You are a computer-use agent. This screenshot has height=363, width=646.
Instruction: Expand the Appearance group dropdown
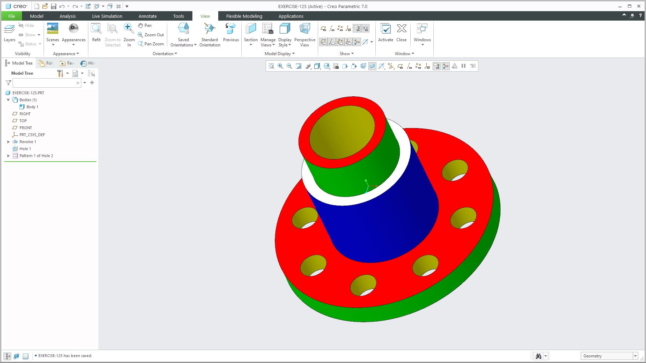tap(66, 54)
